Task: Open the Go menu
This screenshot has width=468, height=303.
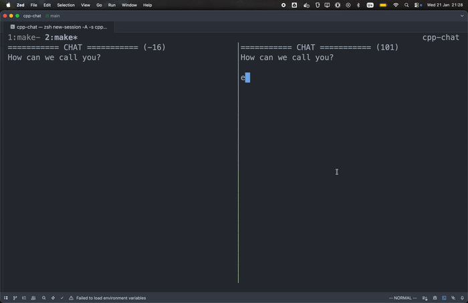Action: [x=99, y=5]
